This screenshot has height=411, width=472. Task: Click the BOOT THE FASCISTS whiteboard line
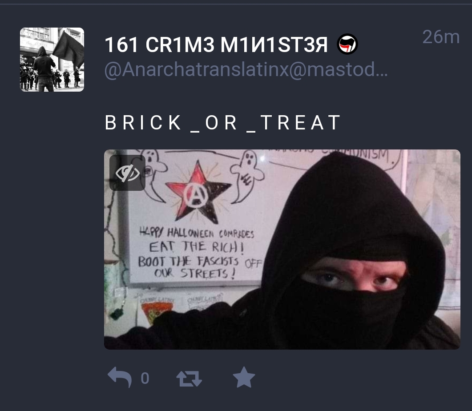pos(200,262)
